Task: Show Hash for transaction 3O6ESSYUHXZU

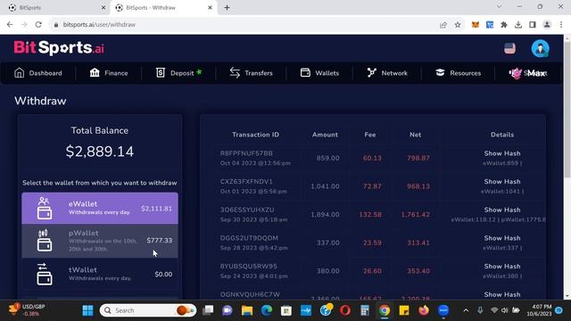Action: pos(501,210)
